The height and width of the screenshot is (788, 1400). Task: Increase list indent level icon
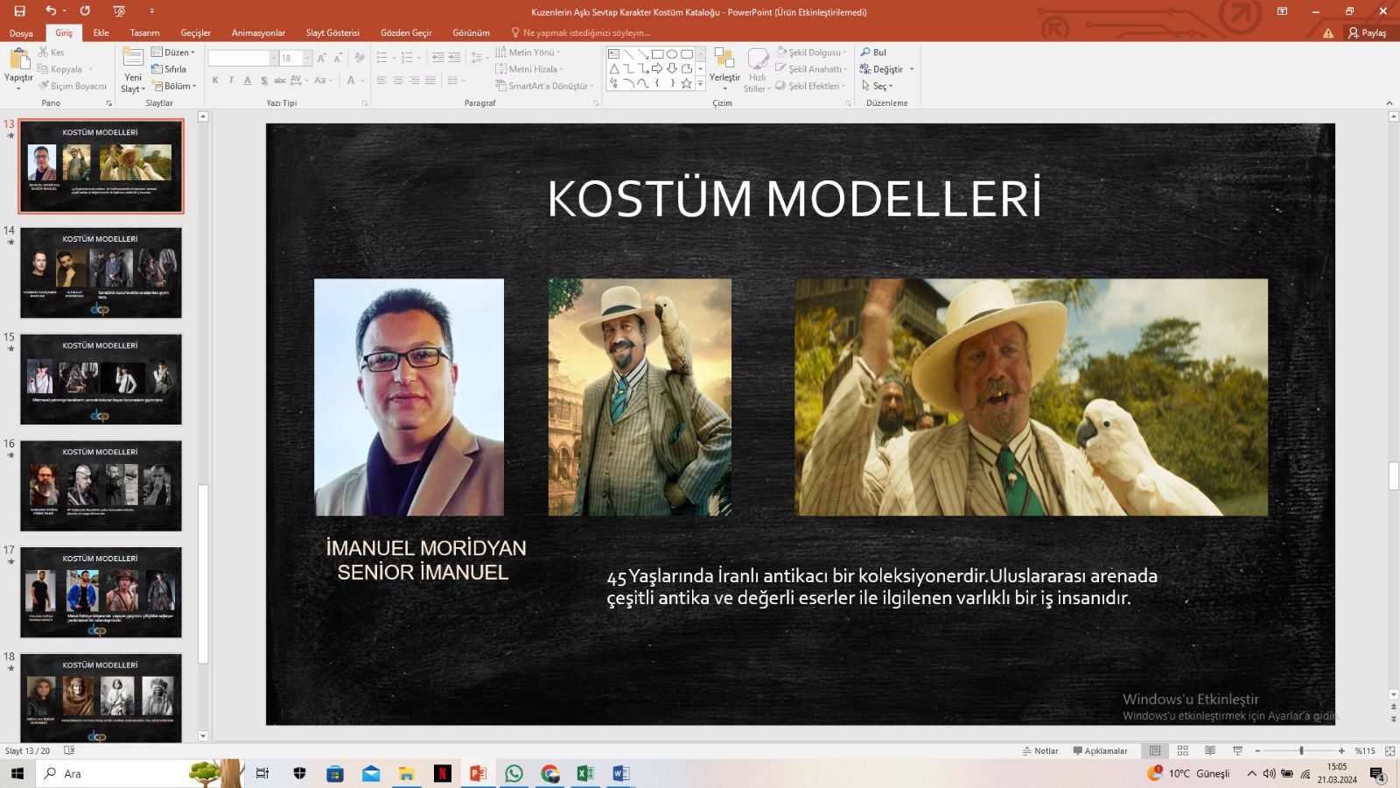[454, 58]
